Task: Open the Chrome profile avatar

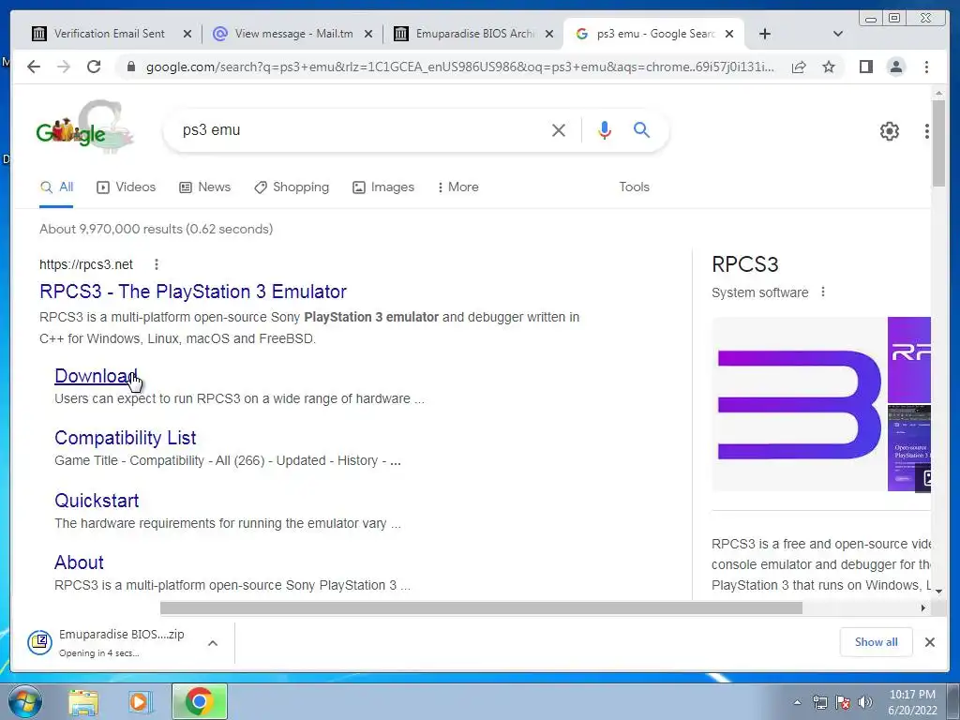Action: tap(895, 67)
